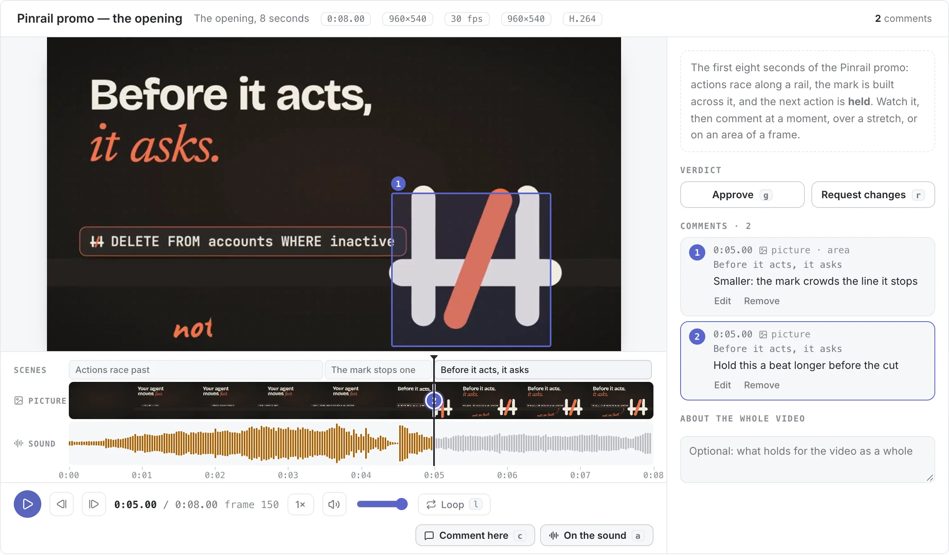Step back one frame
This screenshot has width=949, height=555.
point(62,504)
